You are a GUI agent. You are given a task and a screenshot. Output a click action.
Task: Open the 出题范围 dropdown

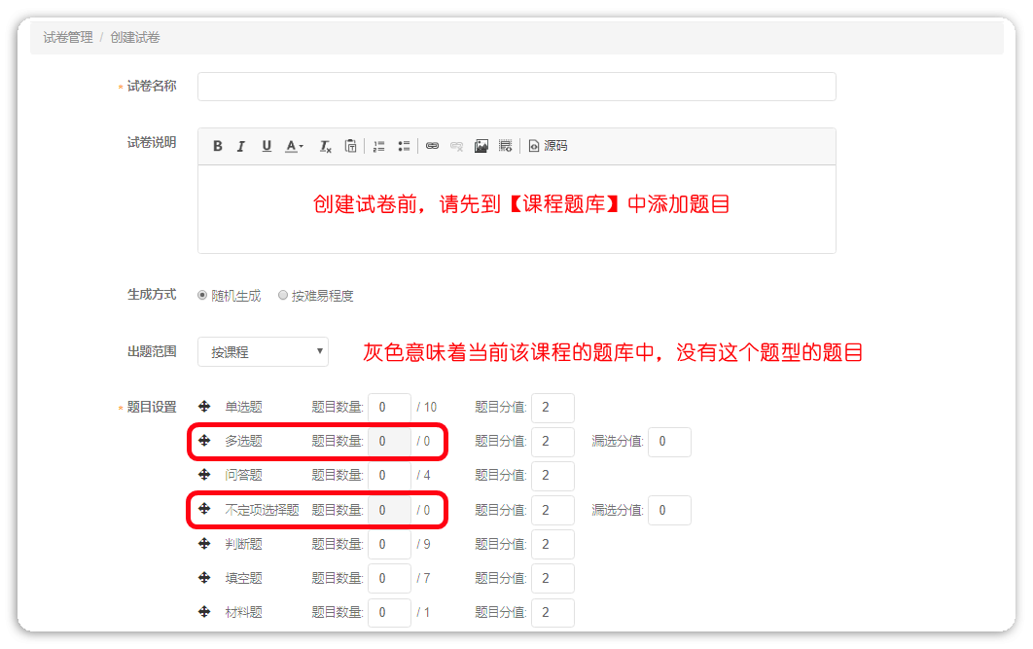263,352
